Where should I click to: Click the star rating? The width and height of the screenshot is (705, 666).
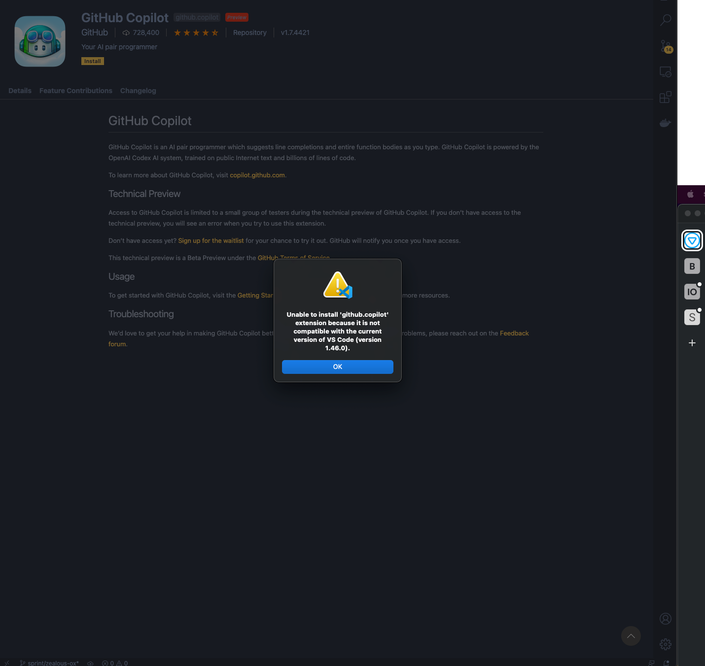tap(196, 33)
